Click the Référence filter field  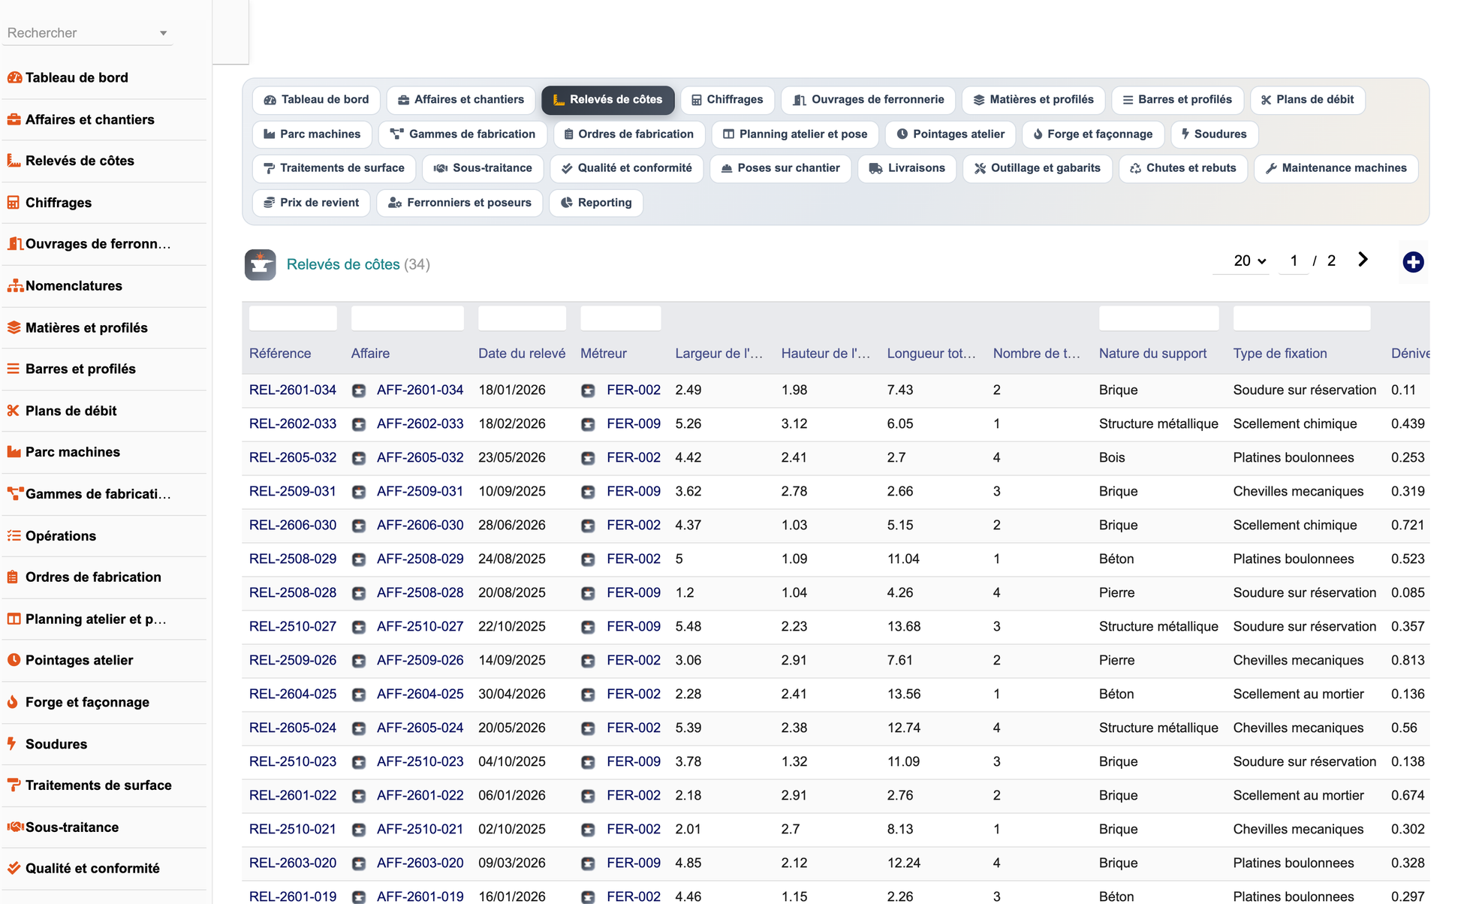pyautogui.click(x=293, y=318)
